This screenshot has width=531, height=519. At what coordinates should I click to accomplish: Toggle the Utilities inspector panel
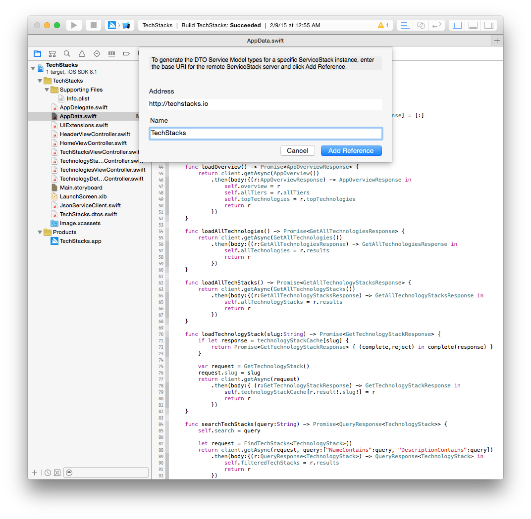pos(489,25)
